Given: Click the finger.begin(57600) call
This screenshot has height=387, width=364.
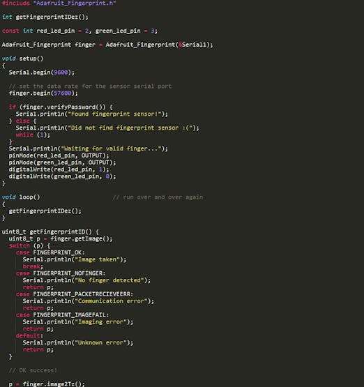Looking at the screenshot, I should [43, 93].
